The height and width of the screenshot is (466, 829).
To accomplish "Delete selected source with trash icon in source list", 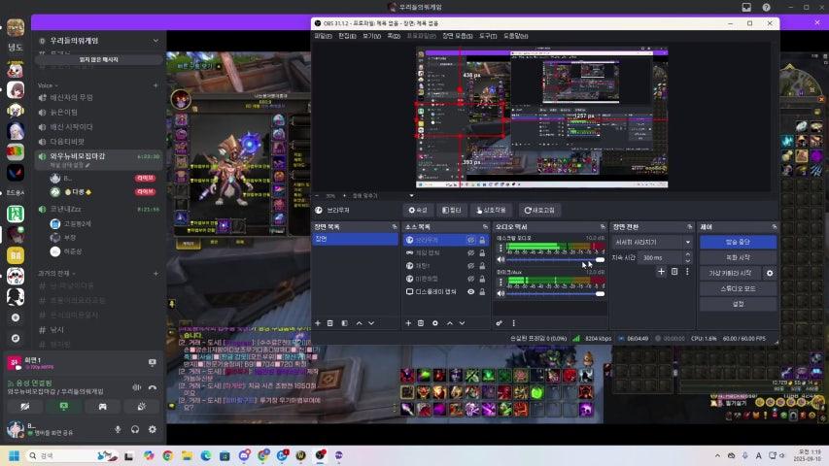I will tap(421, 323).
